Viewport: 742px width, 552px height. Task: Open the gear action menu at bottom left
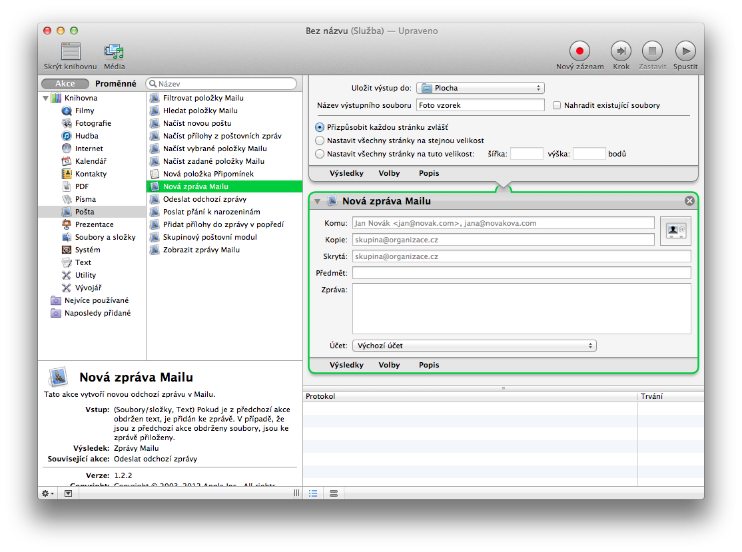(x=48, y=493)
